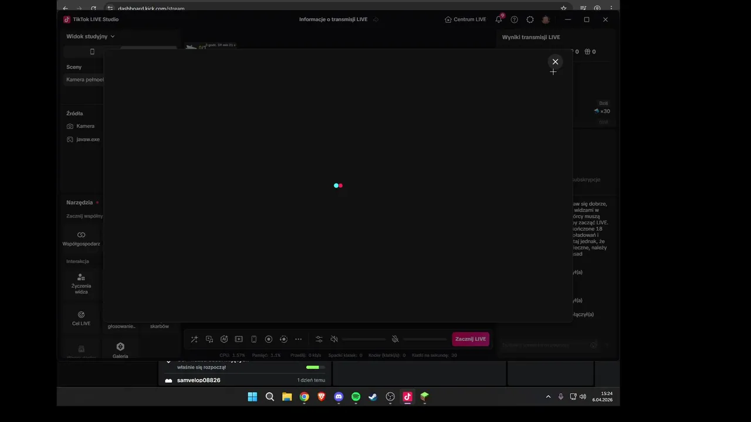Open Discord from taskbar
The image size is (751, 422).
pos(339,397)
